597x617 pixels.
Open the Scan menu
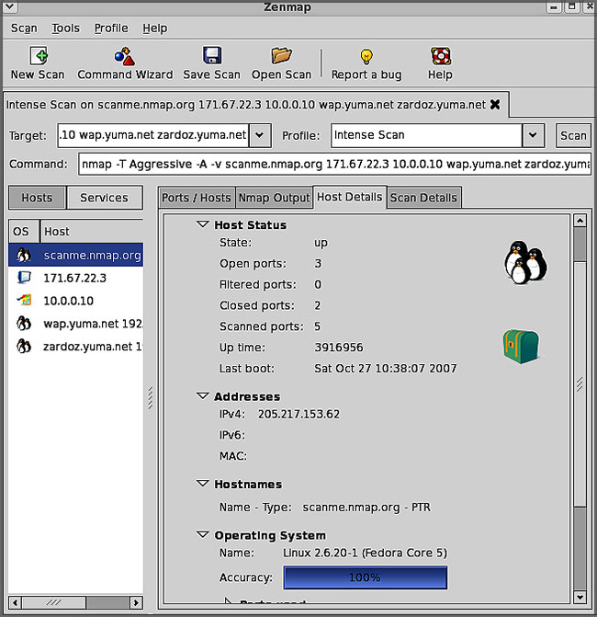pyautogui.click(x=24, y=29)
